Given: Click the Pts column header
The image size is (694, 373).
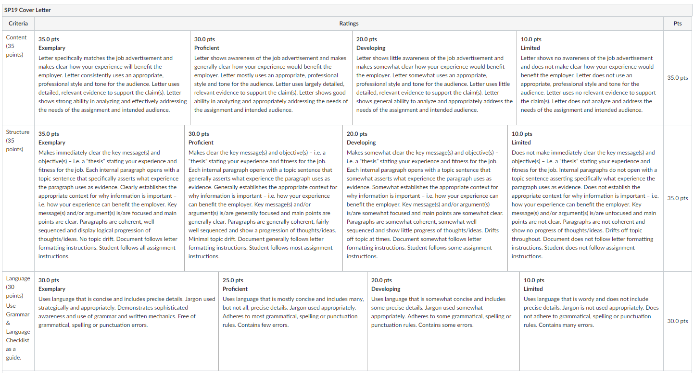Looking at the screenshot, I should tap(678, 23).
